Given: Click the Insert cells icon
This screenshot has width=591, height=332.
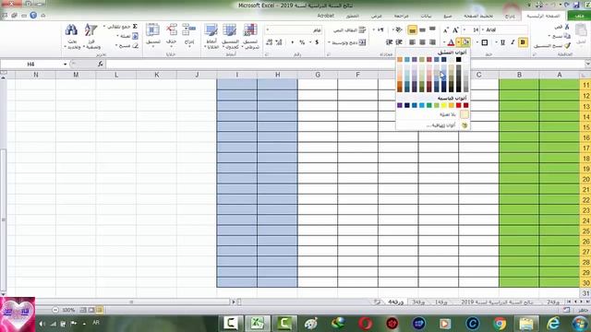Looking at the screenshot, I should tap(188, 30).
